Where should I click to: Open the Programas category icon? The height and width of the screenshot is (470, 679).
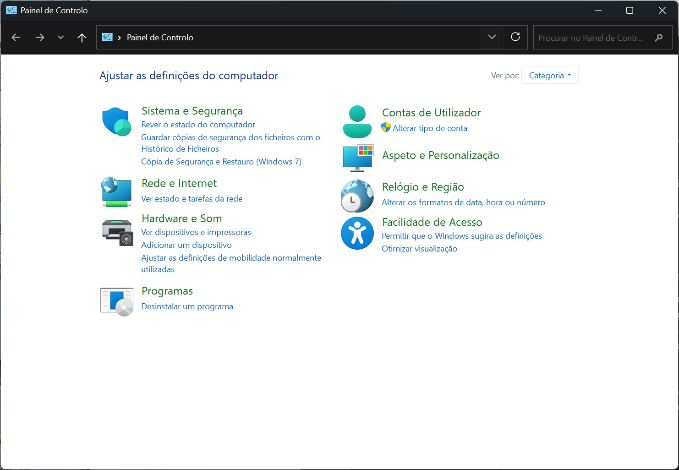(x=117, y=301)
